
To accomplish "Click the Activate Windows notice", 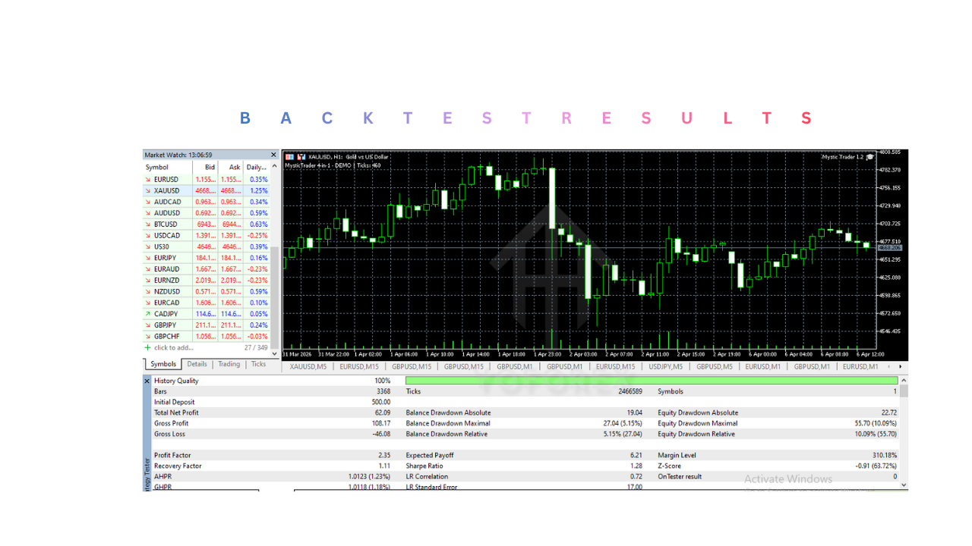I will coord(787,479).
